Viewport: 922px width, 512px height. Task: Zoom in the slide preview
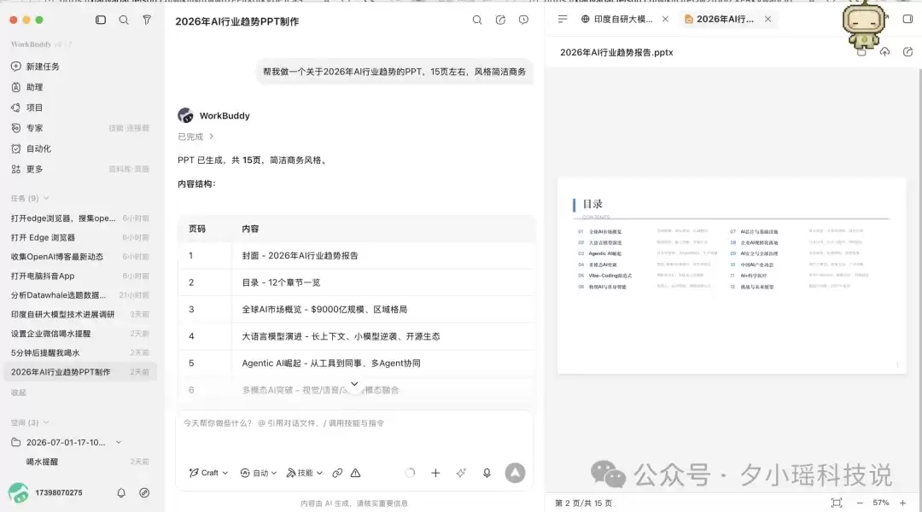coord(902,503)
